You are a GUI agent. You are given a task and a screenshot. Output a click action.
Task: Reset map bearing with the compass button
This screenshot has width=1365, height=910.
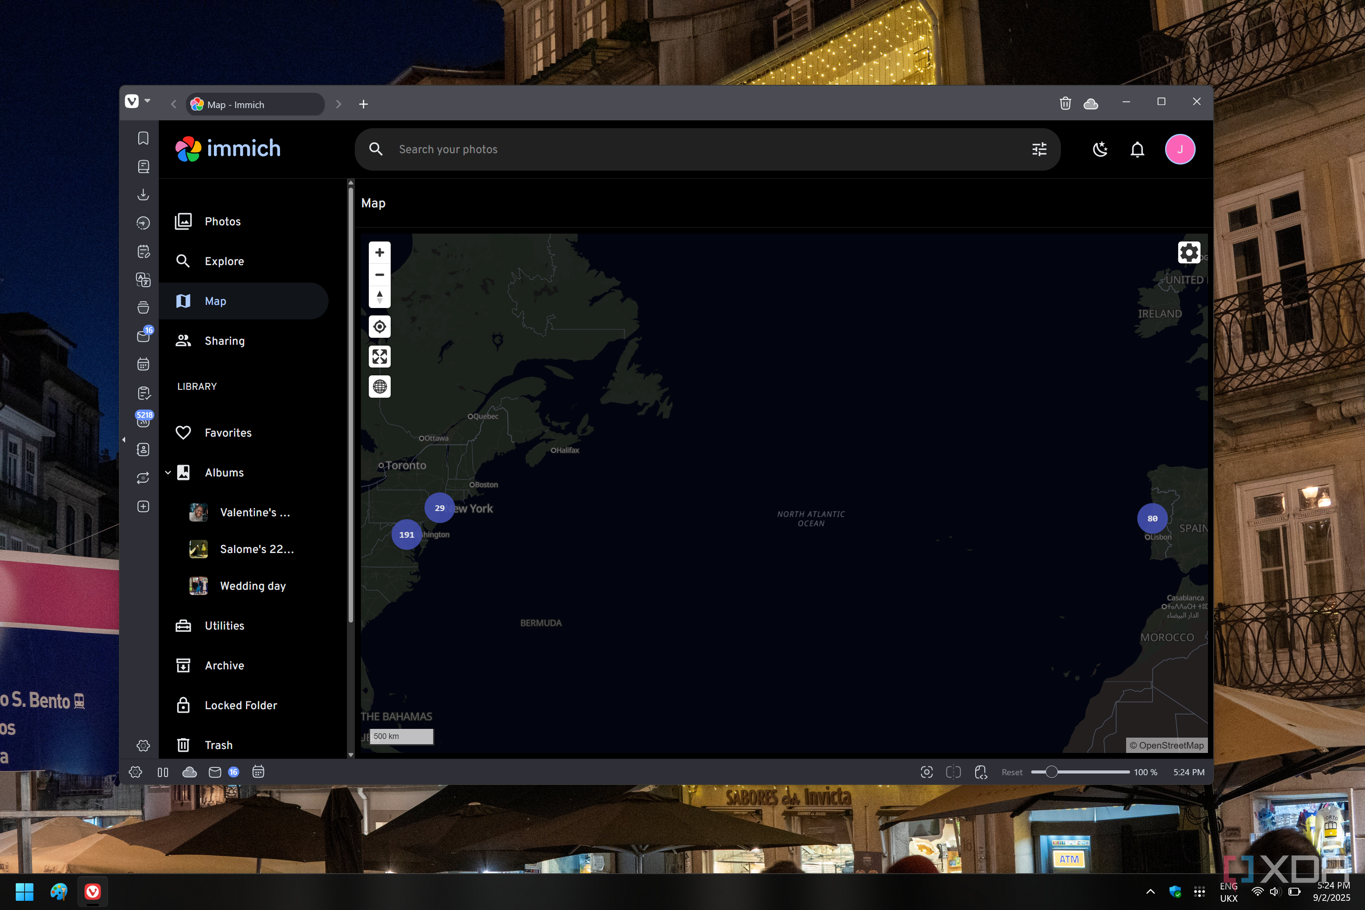pos(380,297)
